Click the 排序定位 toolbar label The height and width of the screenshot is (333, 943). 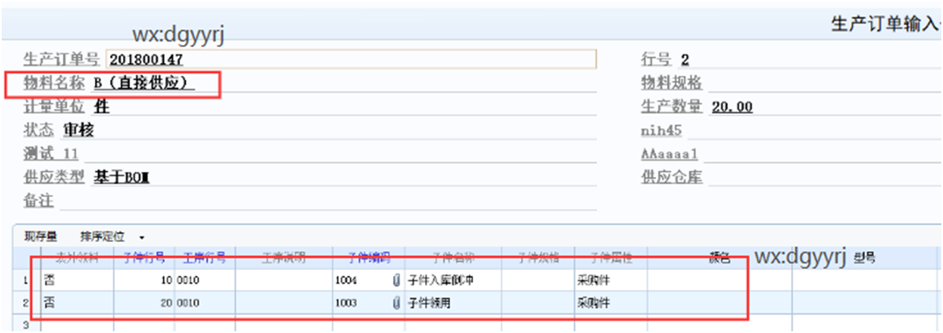coord(103,236)
